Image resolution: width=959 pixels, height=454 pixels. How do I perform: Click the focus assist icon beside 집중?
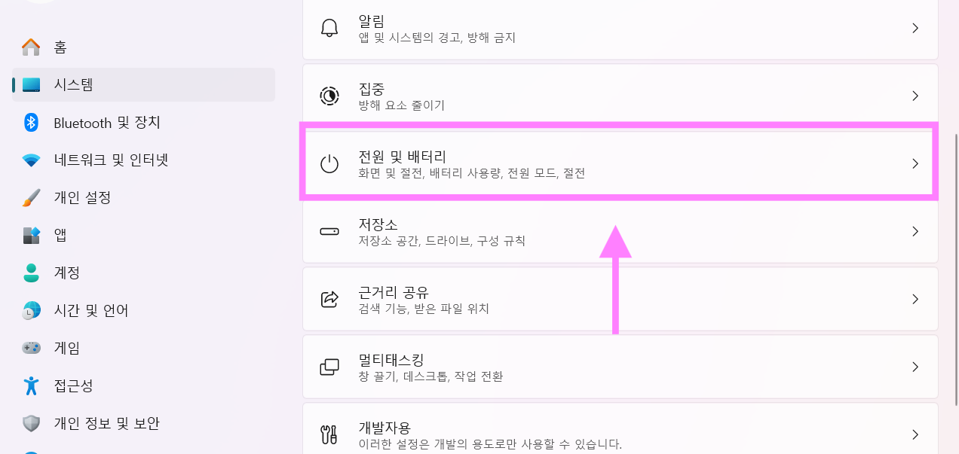[329, 95]
